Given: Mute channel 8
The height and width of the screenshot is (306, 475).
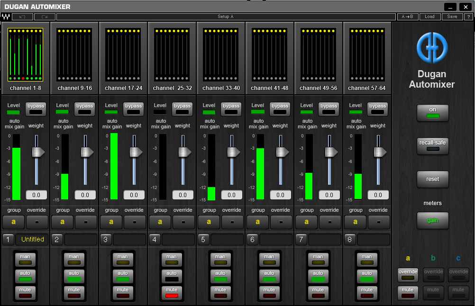Looking at the screenshot, I should click(x=366, y=293).
